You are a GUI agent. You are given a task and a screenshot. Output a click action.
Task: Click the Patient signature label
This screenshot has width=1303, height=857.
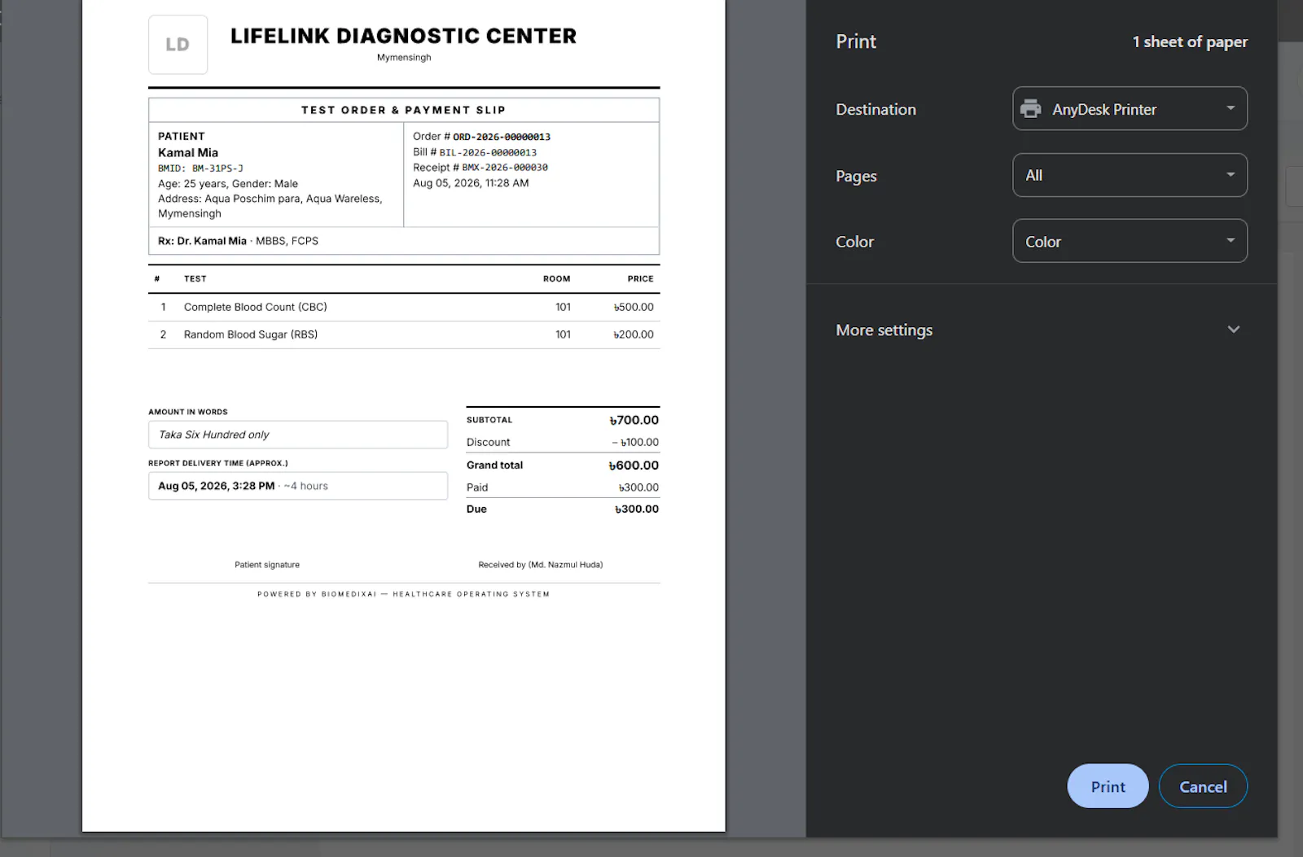coord(267,565)
